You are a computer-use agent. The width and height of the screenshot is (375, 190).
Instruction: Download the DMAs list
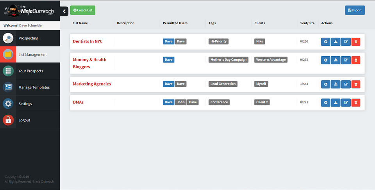[336, 103]
